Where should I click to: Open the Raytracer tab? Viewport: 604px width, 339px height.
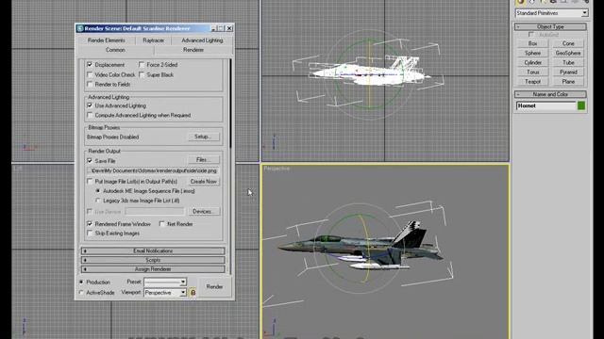point(153,40)
